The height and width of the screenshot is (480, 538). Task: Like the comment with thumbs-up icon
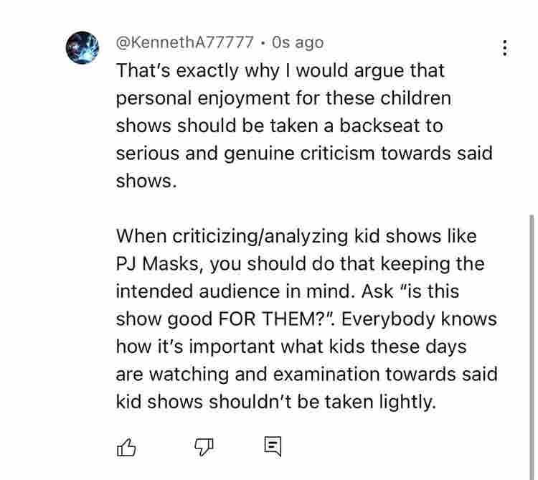pos(126,447)
